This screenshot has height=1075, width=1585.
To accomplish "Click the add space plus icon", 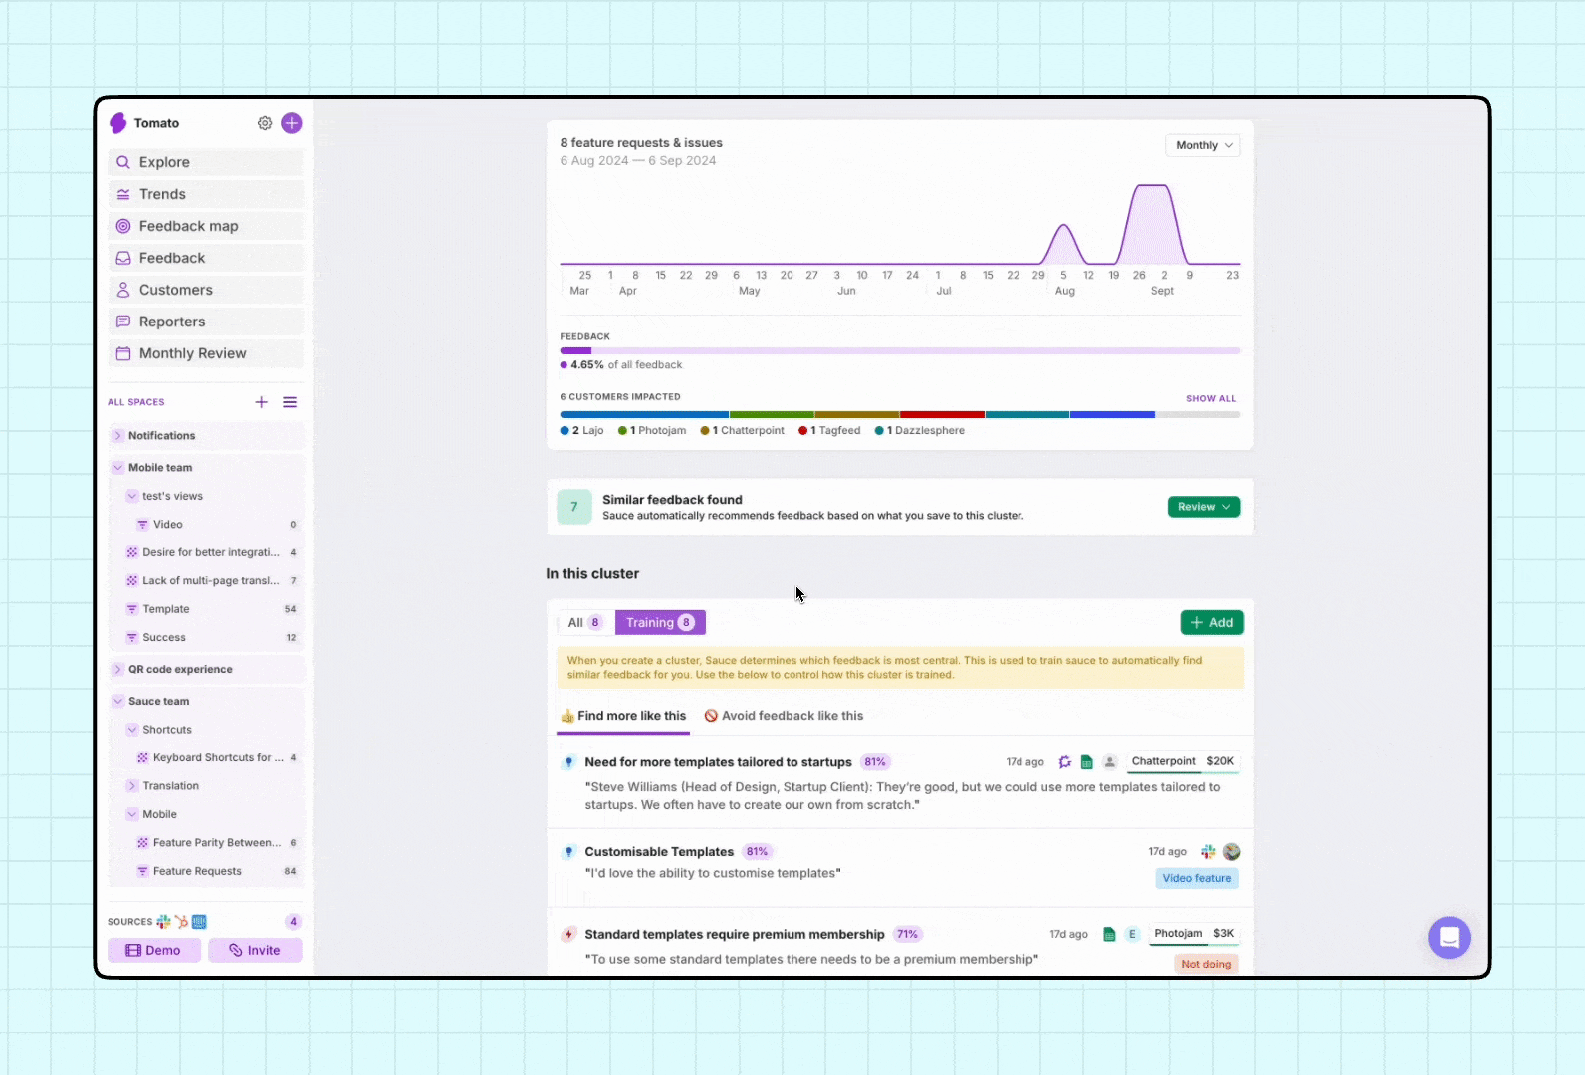I will pos(261,402).
